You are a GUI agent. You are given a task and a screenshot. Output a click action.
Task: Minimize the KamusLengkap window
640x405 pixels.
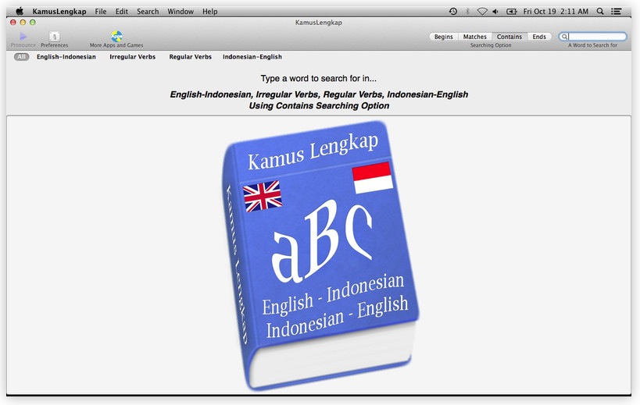(23, 23)
